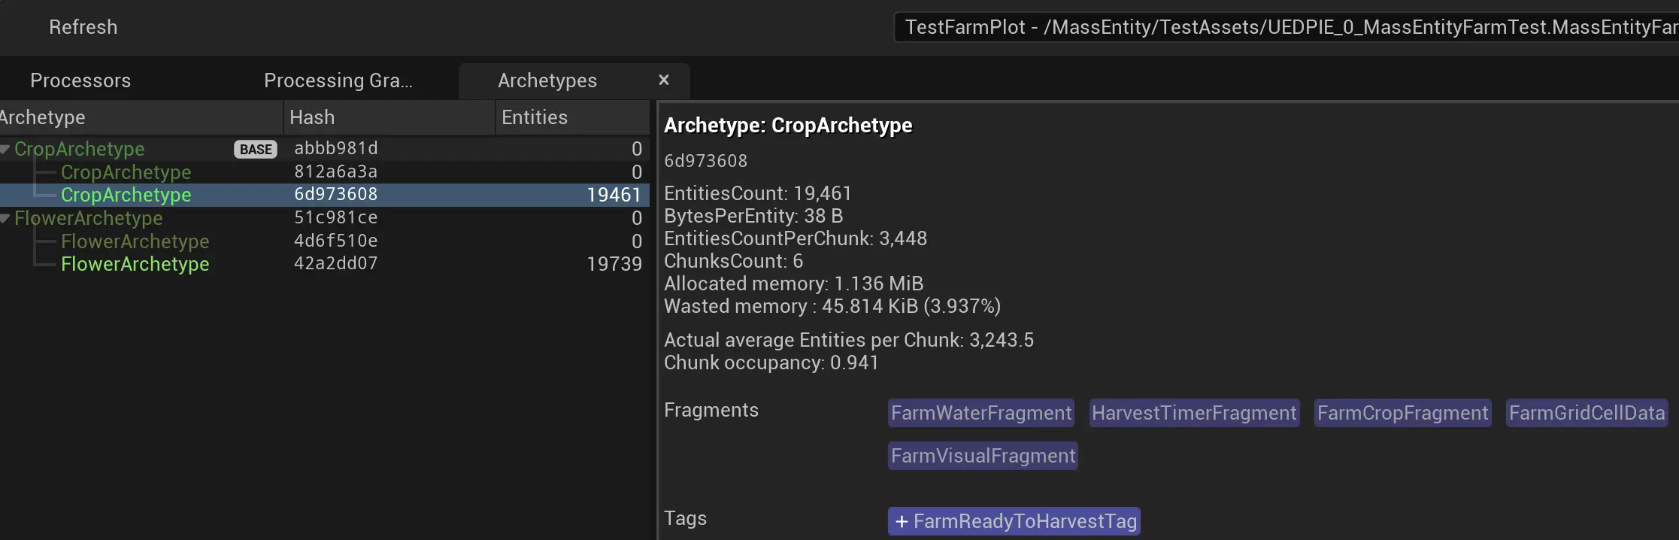Click the FarmVisualFragment chip

point(983,456)
